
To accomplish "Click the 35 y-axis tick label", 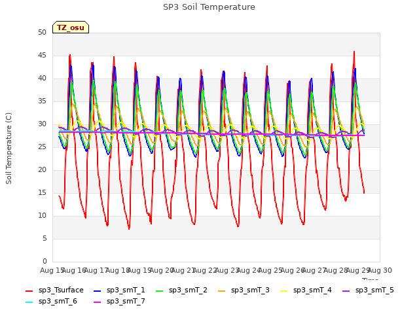I will [x=42, y=101].
